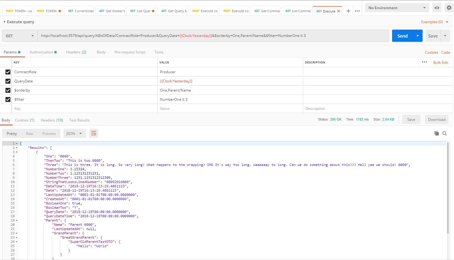Switch to Pre-request Script tab
This screenshot has width=454, height=260.
tap(130, 52)
